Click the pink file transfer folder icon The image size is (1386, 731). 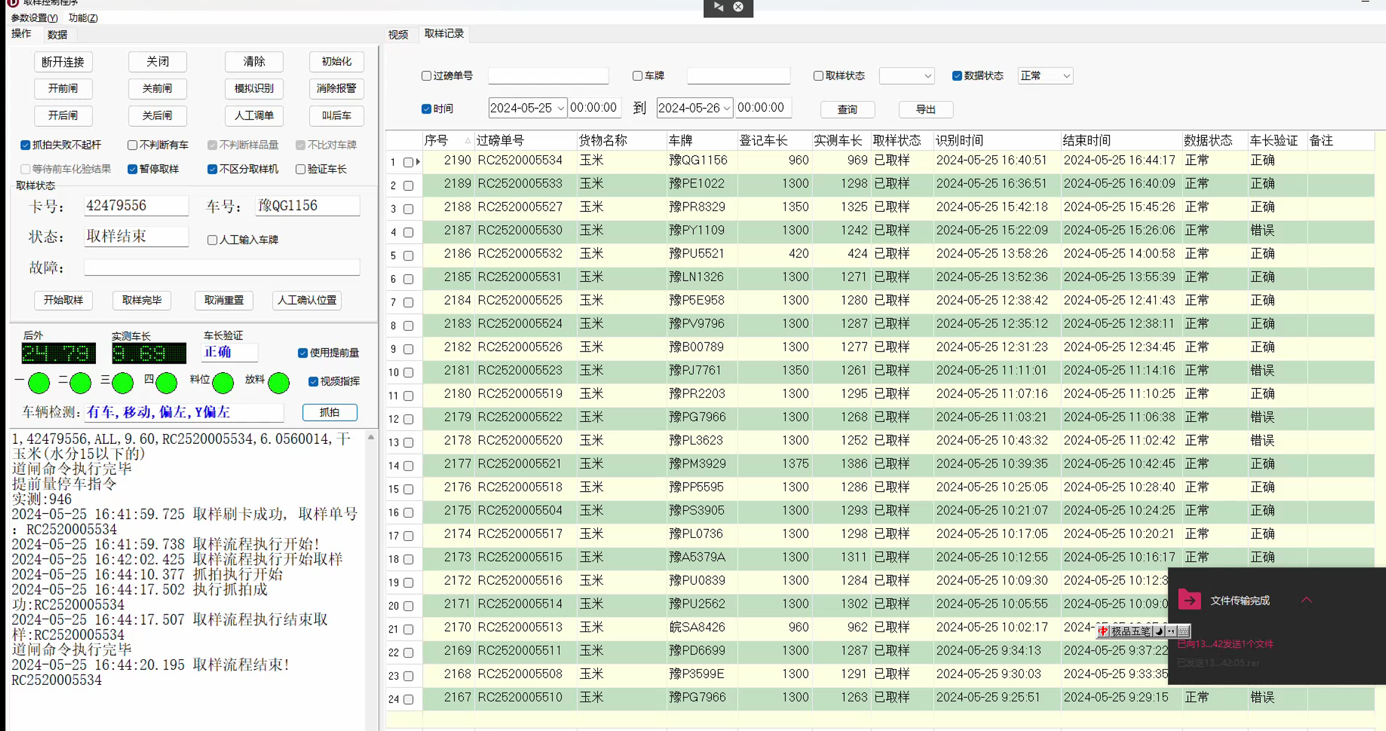tap(1189, 600)
